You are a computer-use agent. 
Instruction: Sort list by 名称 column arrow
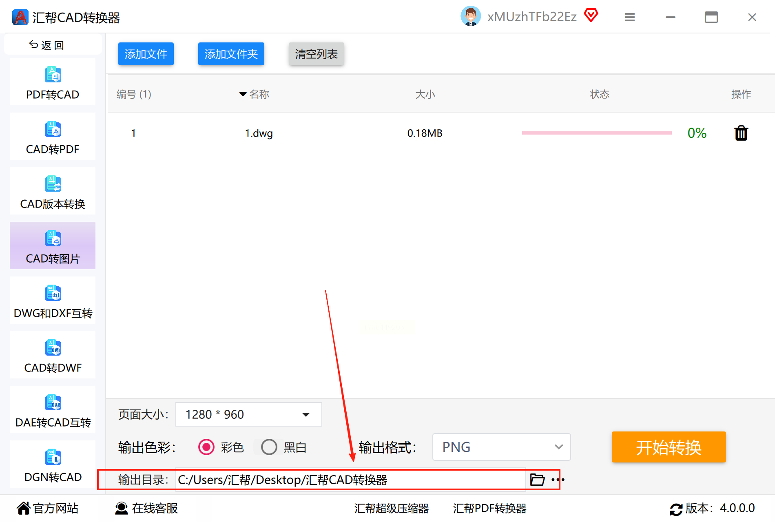[243, 94]
